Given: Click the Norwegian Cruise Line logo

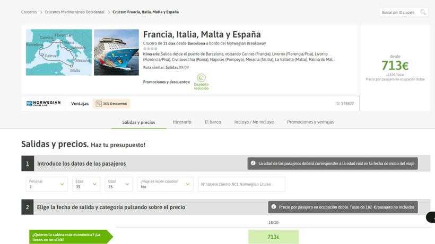Looking at the screenshot, I should click(43, 103).
